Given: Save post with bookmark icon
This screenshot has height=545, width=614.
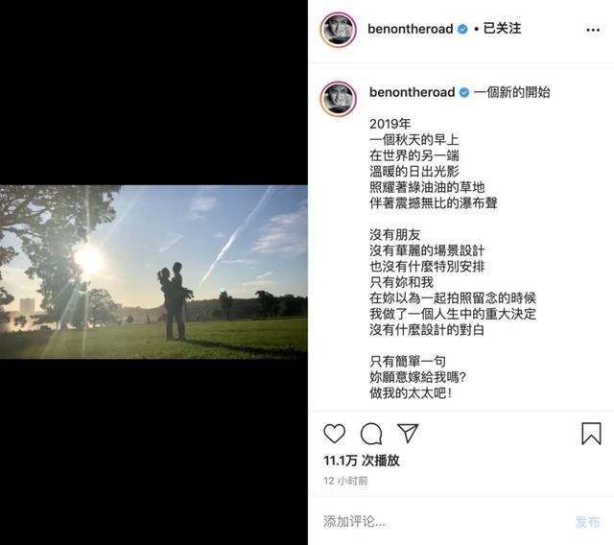Looking at the screenshot, I should pos(591,434).
